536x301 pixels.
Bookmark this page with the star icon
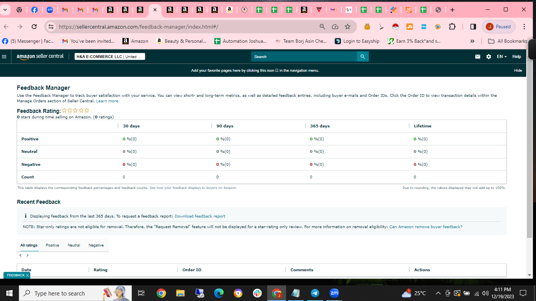348,27
